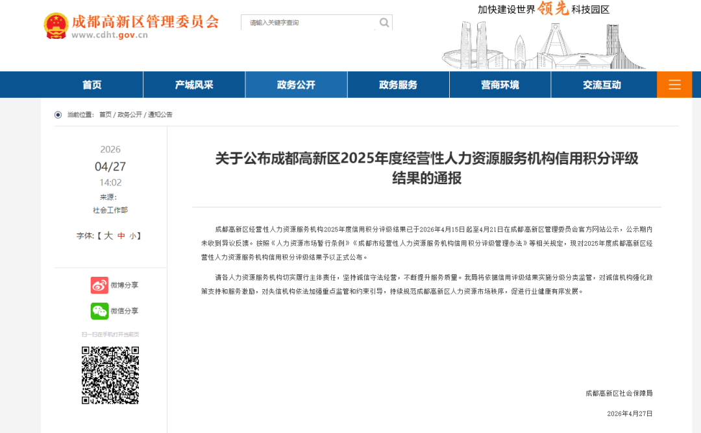The height and width of the screenshot is (433, 701).
Task: Open the 政务公开 navigation tab
Action: (x=296, y=84)
